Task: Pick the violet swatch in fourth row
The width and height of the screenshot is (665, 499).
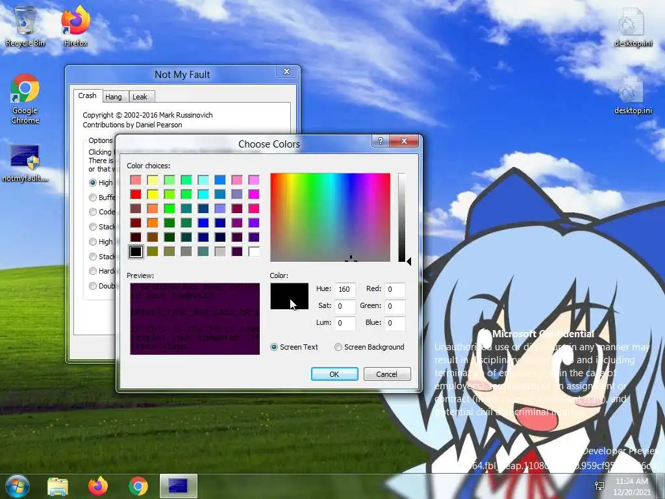Action: (254, 224)
